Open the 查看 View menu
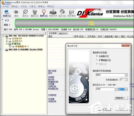134x116 pixels. 42,6
